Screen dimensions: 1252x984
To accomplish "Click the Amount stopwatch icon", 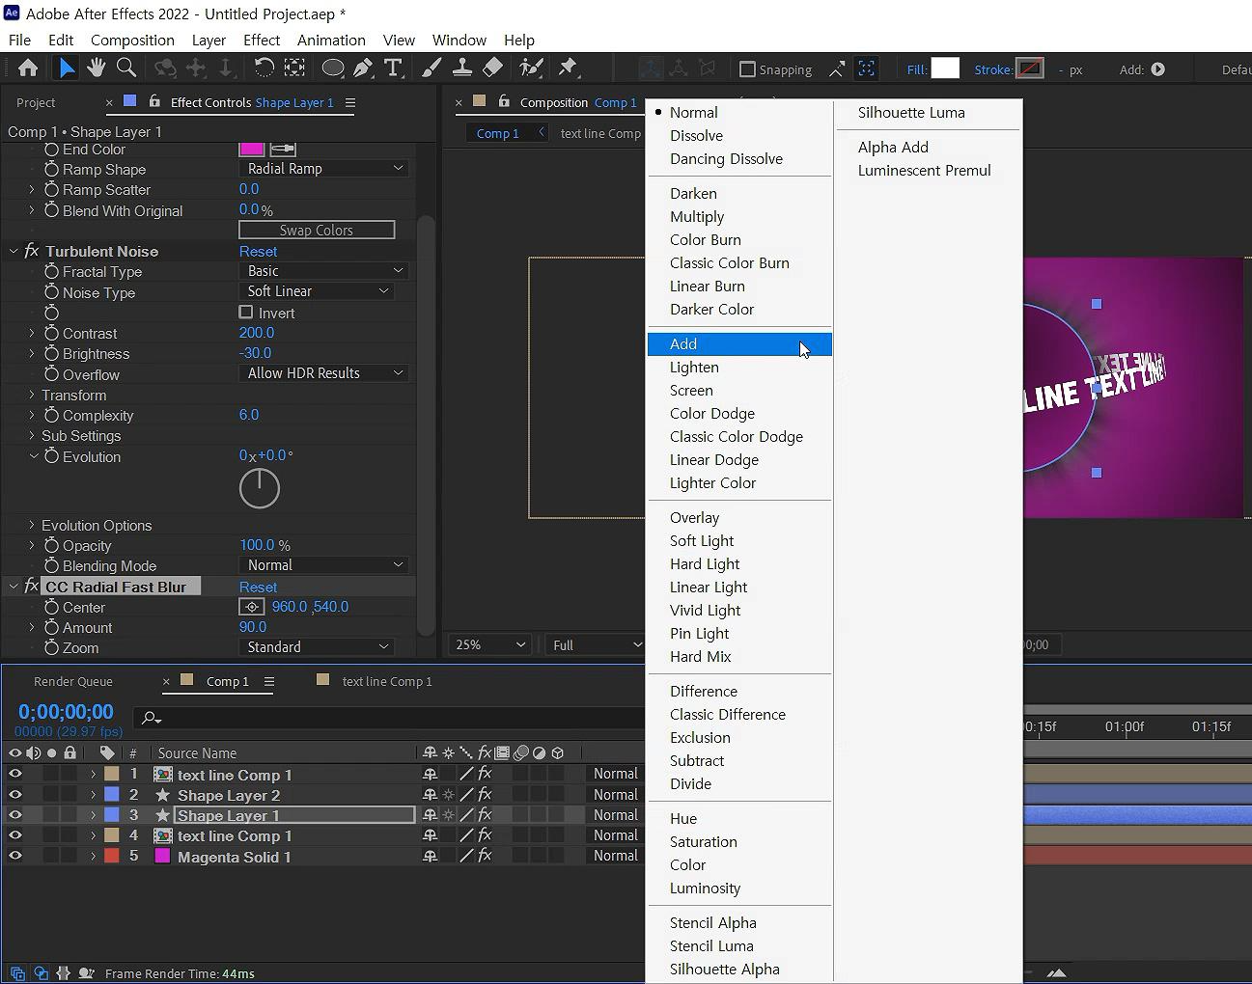I will click(52, 627).
